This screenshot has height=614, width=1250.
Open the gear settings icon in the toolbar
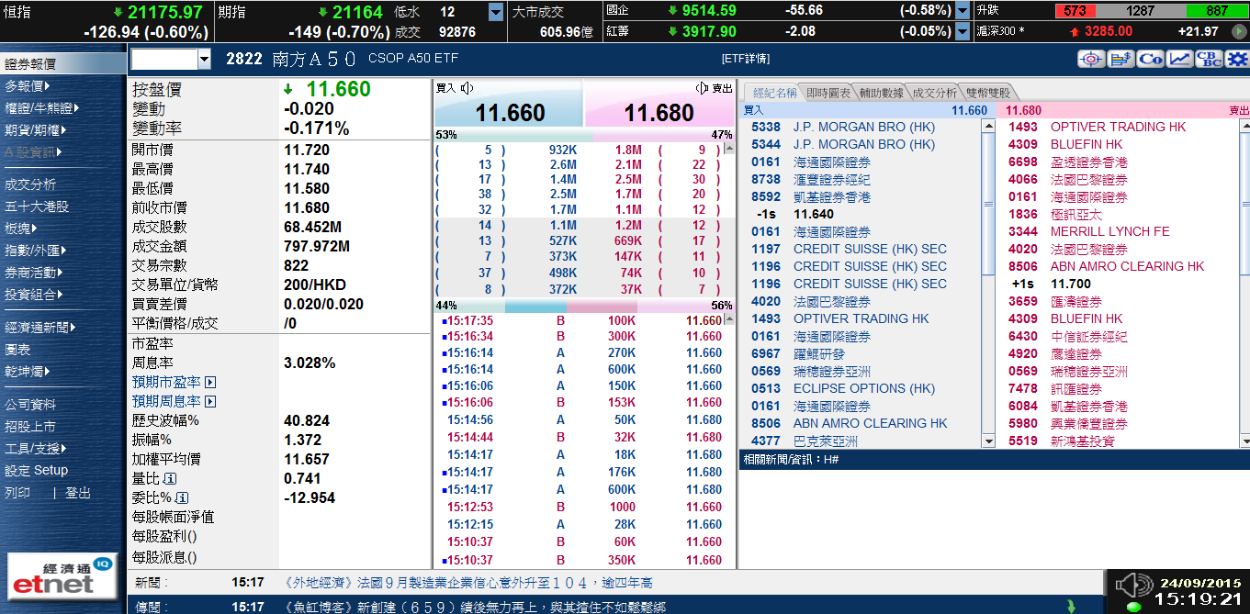click(1237, 59)
